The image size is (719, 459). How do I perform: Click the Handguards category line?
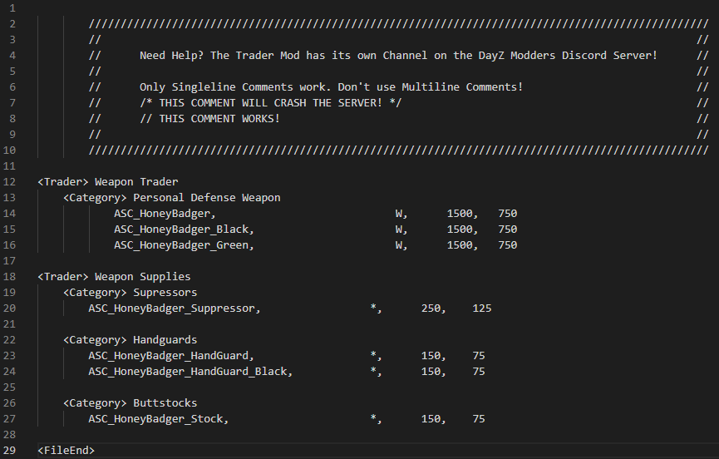point(130,340)
